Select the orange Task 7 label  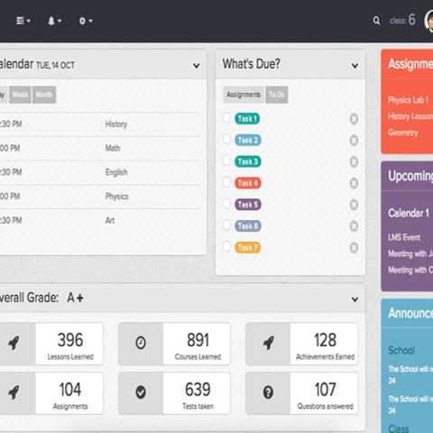pyautogui.click(x=247, y=247)
